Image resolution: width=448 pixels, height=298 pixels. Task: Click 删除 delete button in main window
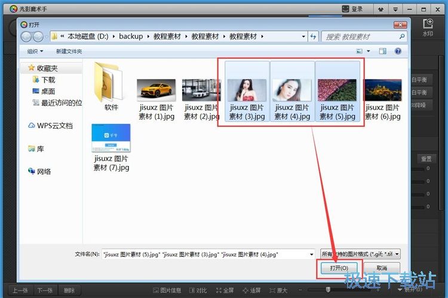[69, 290]
